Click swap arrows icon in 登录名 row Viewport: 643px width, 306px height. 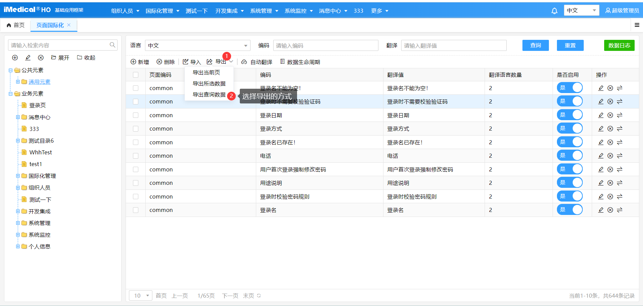coord(620,210)
